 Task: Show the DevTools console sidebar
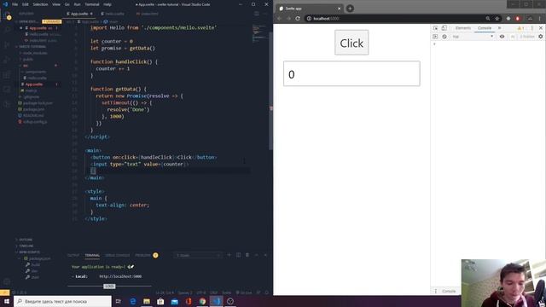pyautogui.click(x=435, y=37)
